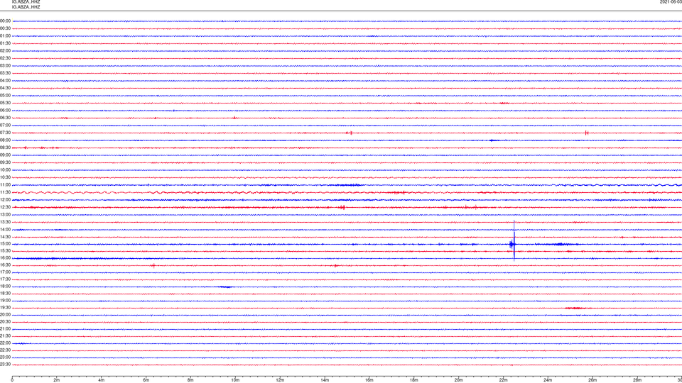Pick the 14:30 trace label

point(5,237)
